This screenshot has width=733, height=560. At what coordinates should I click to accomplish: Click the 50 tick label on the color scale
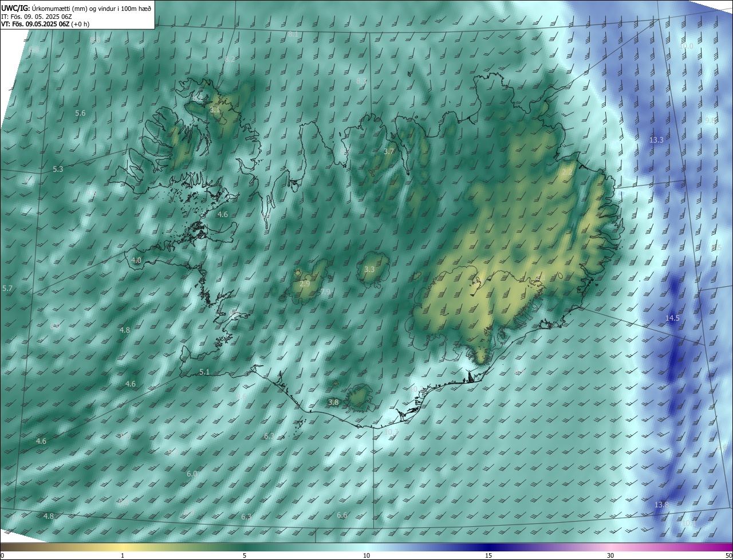coord(728,555)
